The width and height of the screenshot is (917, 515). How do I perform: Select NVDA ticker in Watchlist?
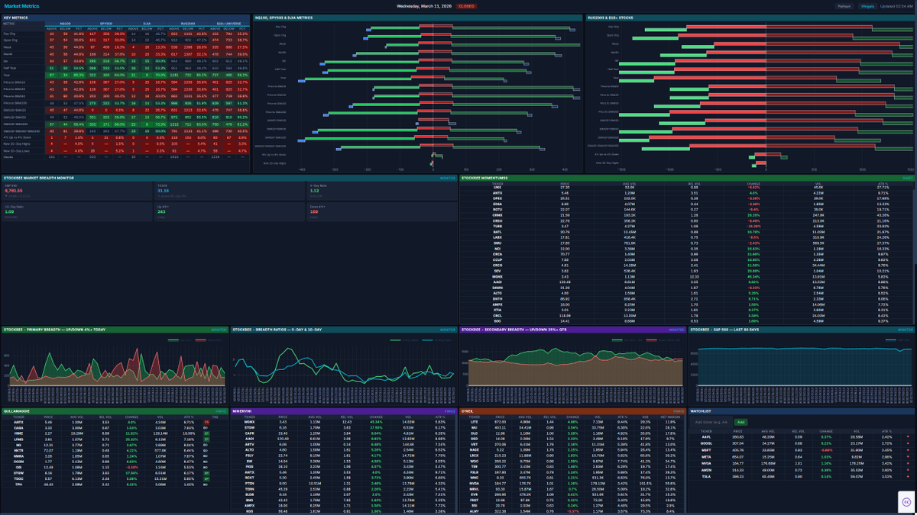click(x=706, y=463)
